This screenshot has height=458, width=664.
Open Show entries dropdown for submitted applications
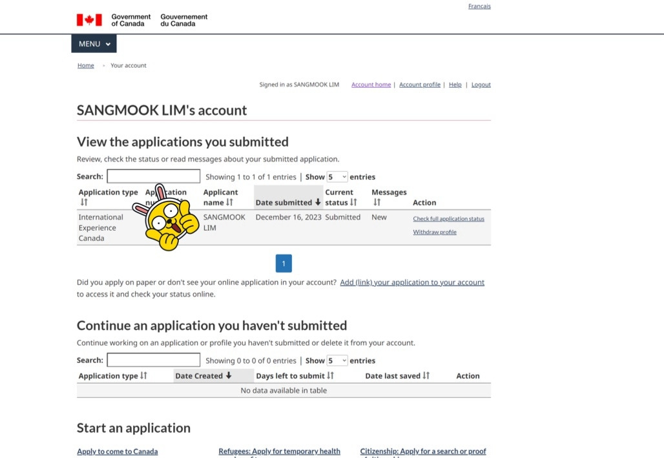[337, 176]
